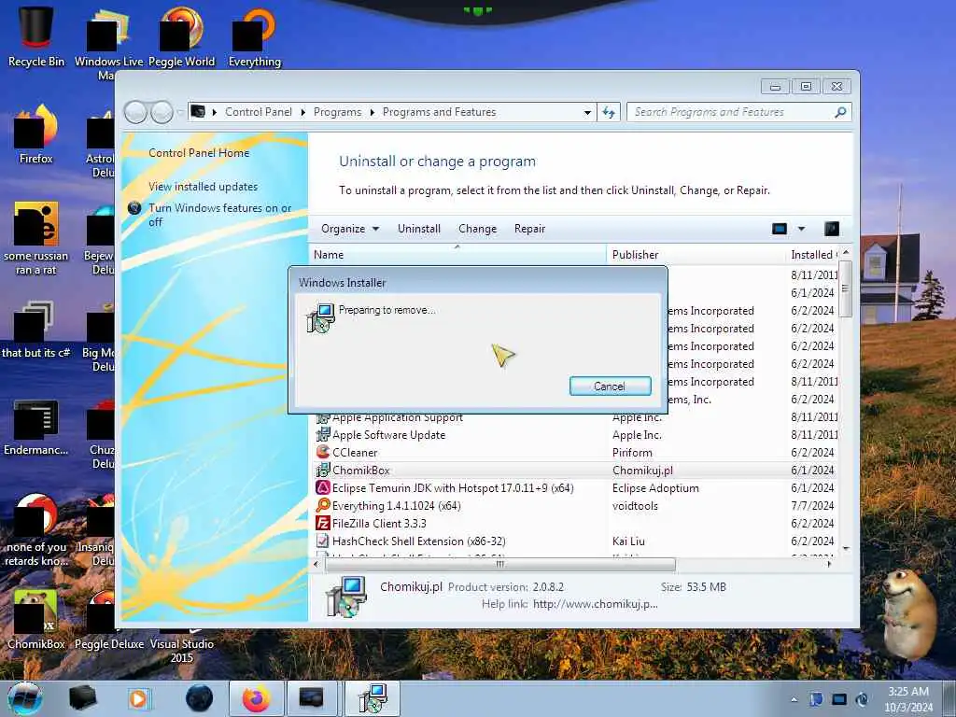Click the Back navigation button
The width and height of the screenshot is (956, 717).
coord(136,112)
